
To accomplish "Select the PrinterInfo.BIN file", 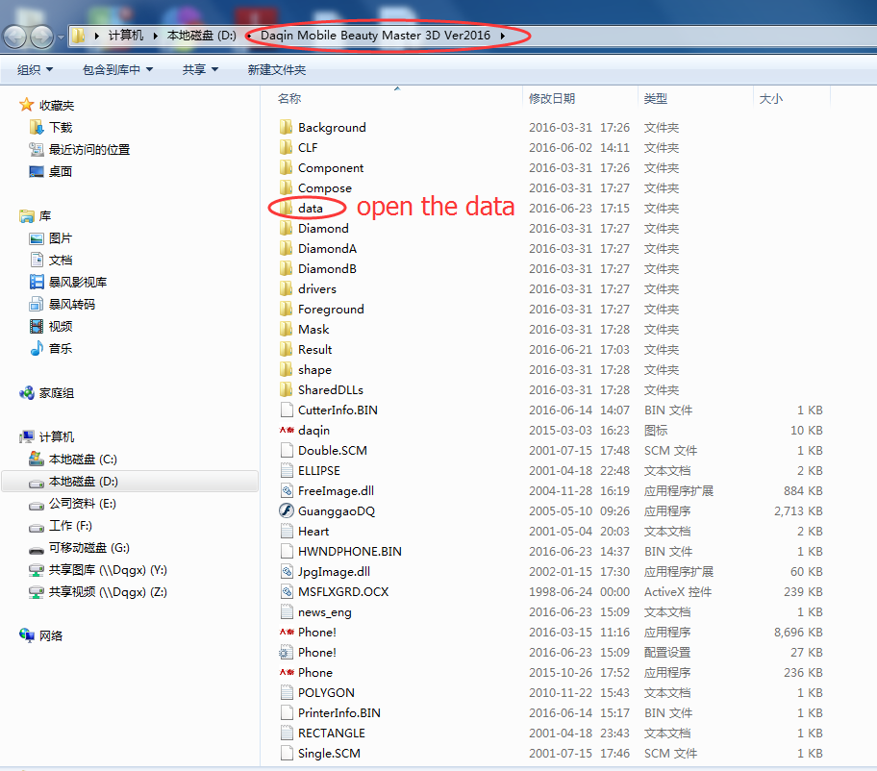I will coord(338,713).
